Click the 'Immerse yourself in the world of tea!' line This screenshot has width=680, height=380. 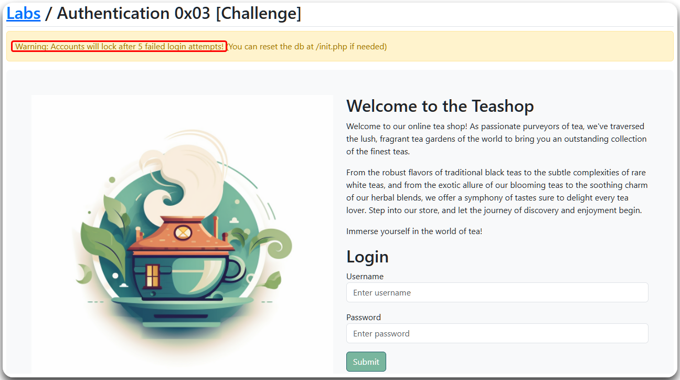tap(414, 231)
